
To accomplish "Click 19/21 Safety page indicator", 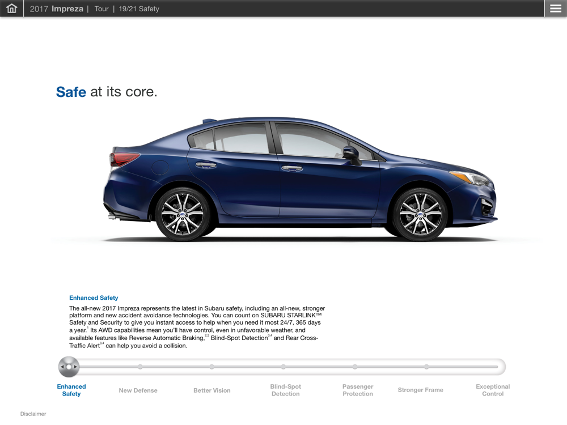I will tap(139, 8).
